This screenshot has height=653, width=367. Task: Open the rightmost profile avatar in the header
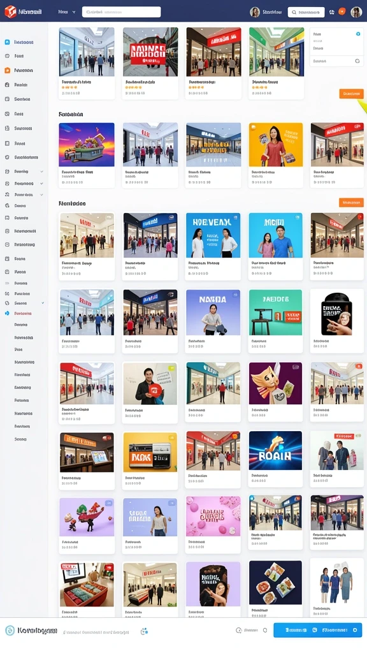[x=356, y=12]
